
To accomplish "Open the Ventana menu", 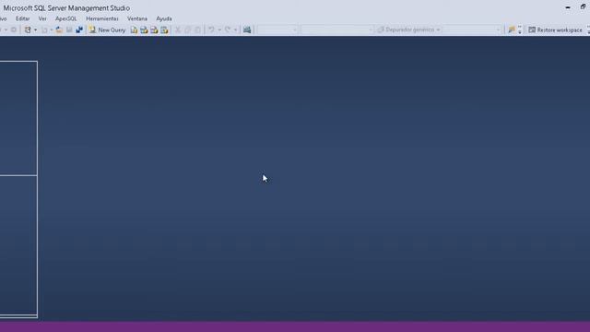I will [x=137, y=18].
